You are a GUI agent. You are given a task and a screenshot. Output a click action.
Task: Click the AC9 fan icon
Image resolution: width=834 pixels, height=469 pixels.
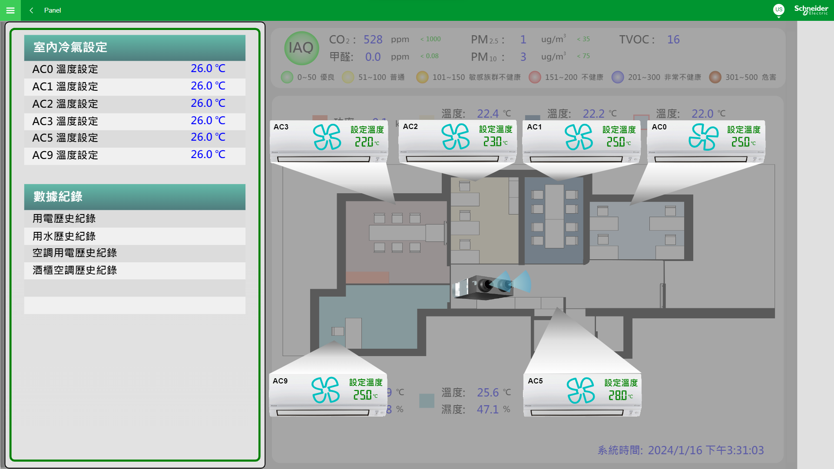click(325, 390)
